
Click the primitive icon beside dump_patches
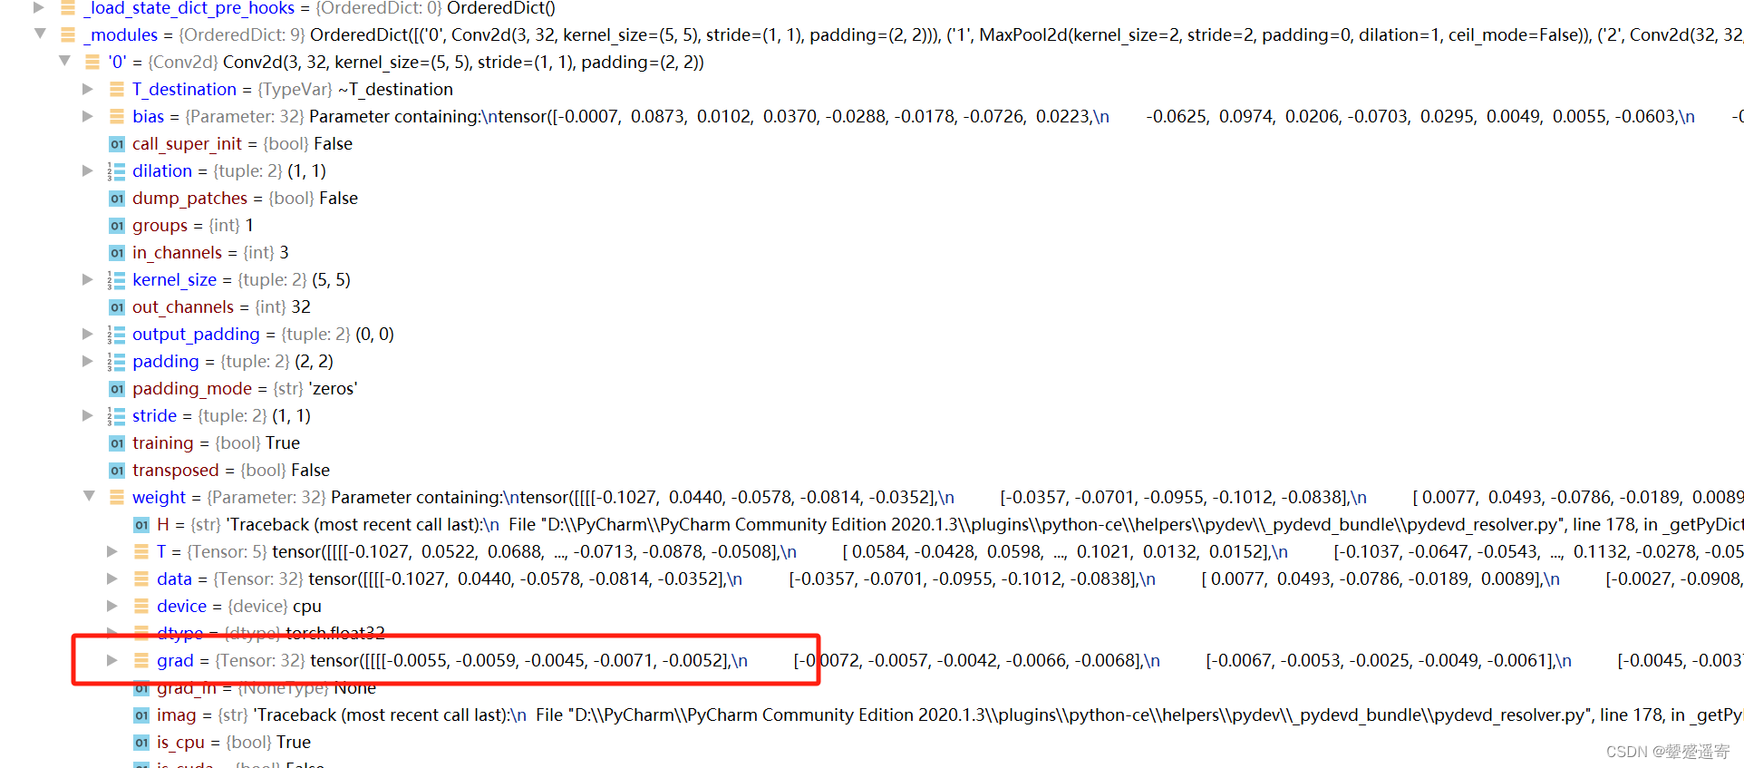[116, 198]
